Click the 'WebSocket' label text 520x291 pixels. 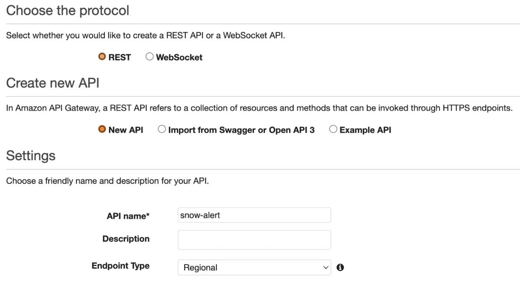179,57
